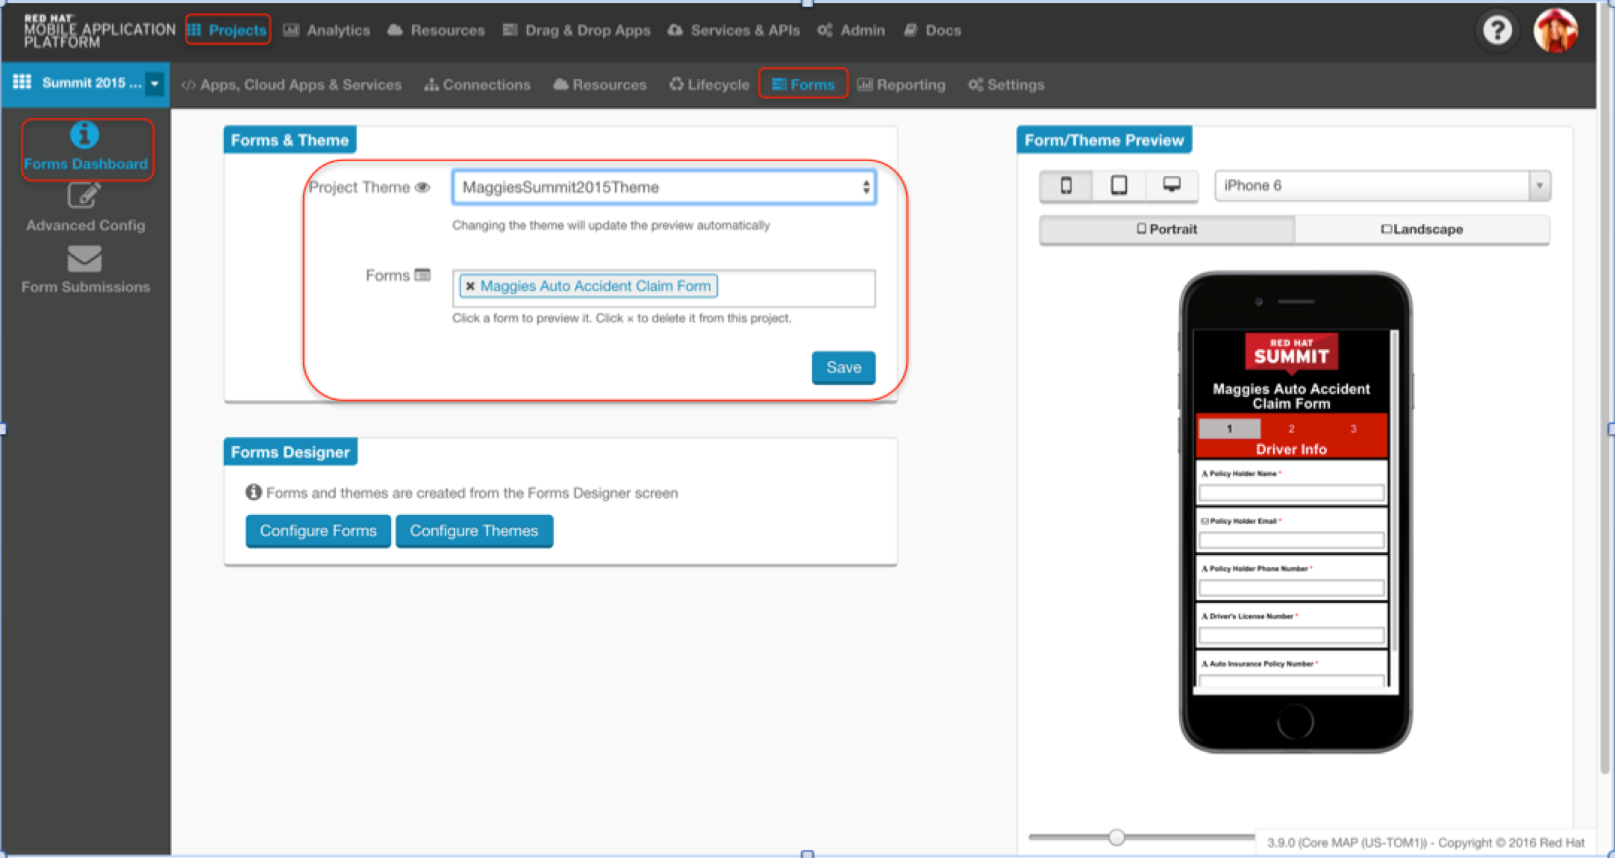Remove Maggies Auto Accident Claim Form tag
1615x858 pixels.
[x=470, y=286]
